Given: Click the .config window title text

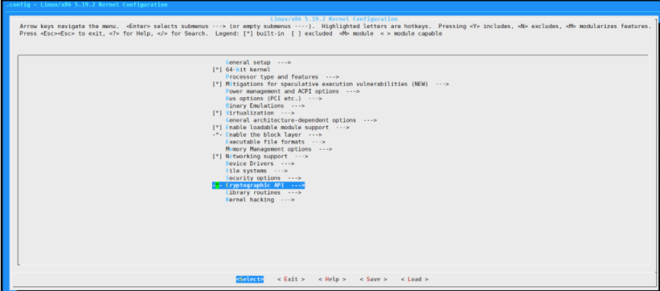Looking at the screenshot, I should click(87, 5).
